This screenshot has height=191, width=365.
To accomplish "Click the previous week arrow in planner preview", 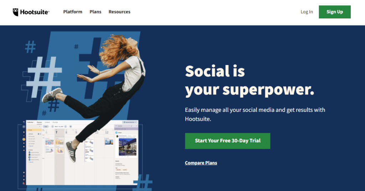I will click(x=52, y=126).
